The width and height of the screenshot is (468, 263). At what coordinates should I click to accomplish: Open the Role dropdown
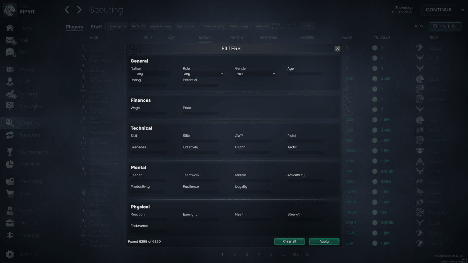click(x=203, y=74)
